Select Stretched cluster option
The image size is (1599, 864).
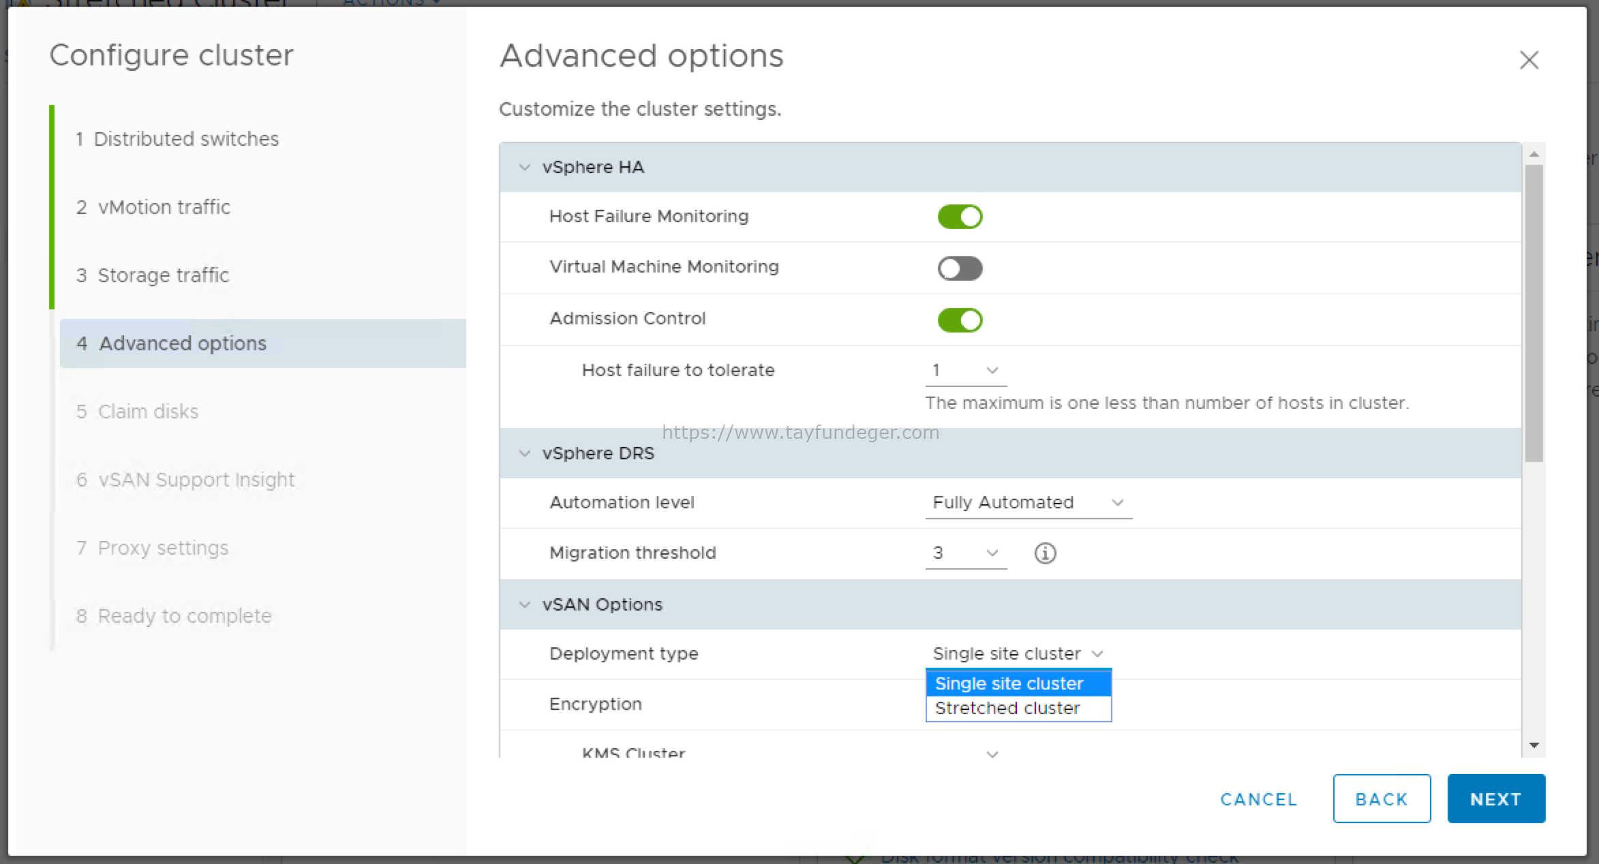tap(1018, 708)
